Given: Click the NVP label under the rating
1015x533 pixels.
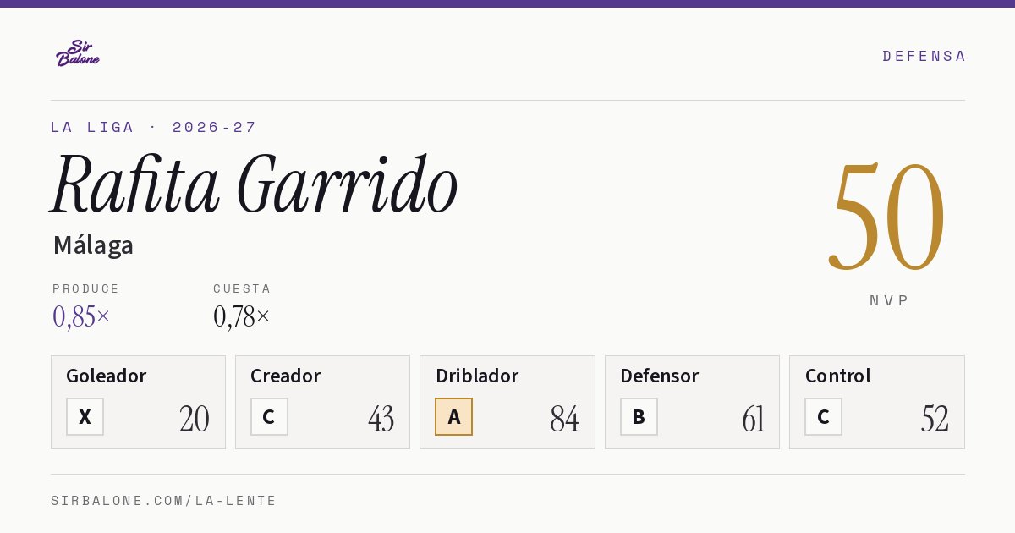Looking at the screenshot, I should coord(888,300).
